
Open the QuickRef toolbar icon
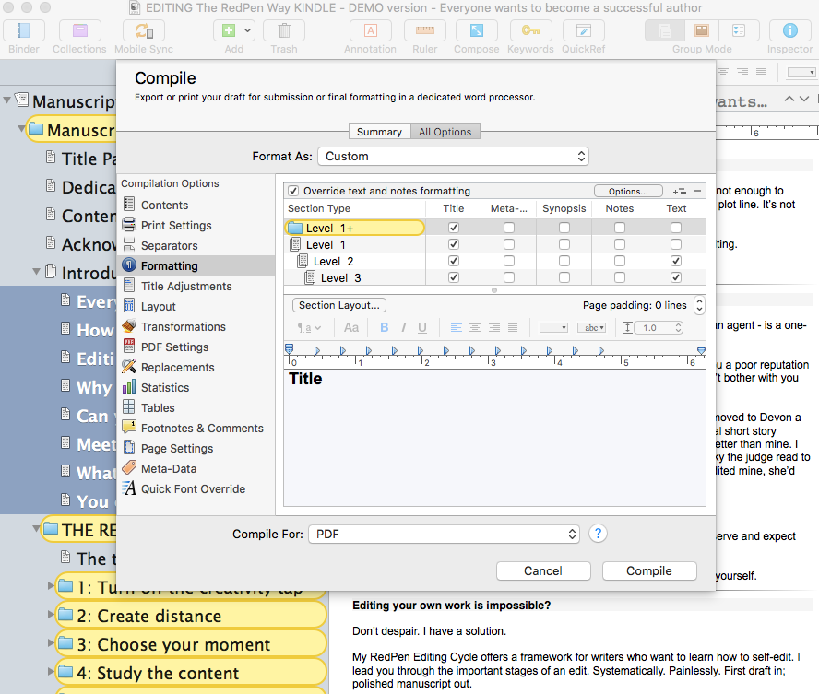(584, 30)
